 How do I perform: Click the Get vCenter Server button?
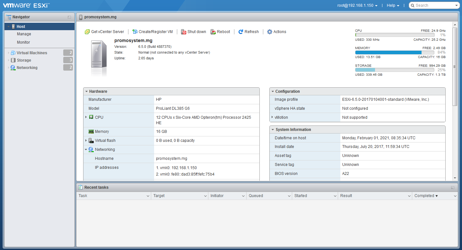tap(104, 32)
